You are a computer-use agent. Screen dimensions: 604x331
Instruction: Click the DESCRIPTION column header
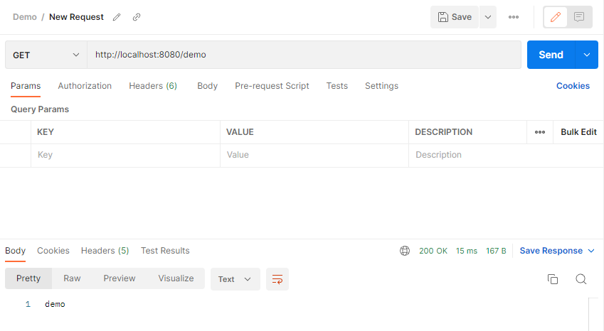tap(443, 132)
